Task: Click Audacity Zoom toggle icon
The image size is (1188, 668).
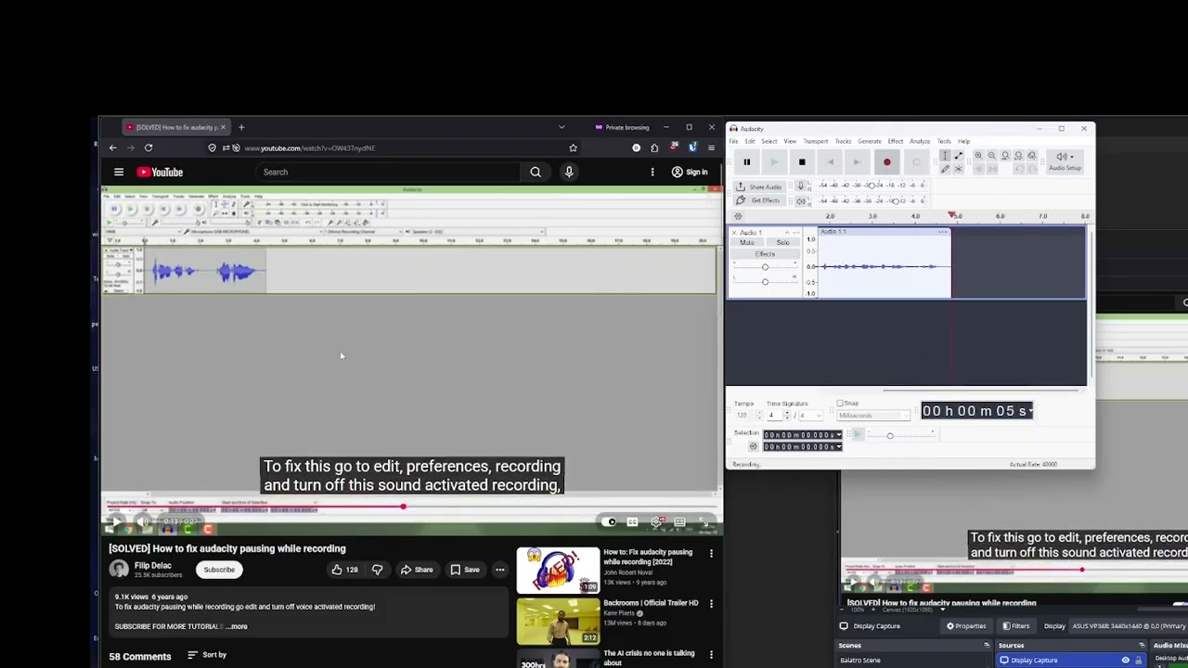Action: tap(1032, 156)
